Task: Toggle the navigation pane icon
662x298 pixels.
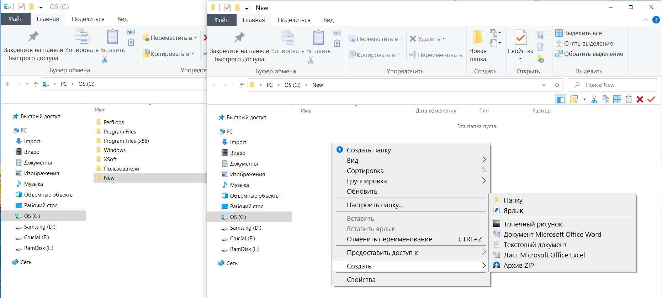Action: (561, 100)
